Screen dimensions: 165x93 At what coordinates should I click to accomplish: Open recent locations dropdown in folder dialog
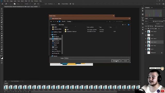pos(56,21)
